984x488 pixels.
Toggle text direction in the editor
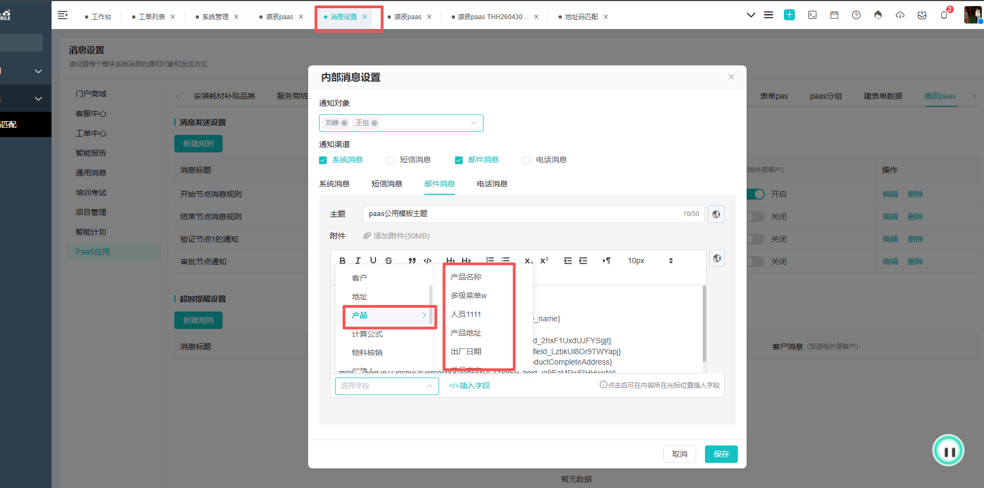click(x=607, y=260)
